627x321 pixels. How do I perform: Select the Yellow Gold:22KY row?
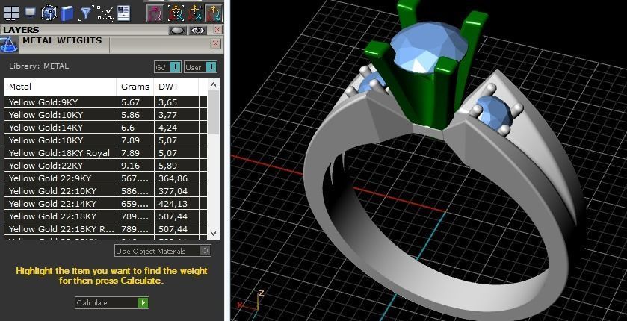(105, 166)
